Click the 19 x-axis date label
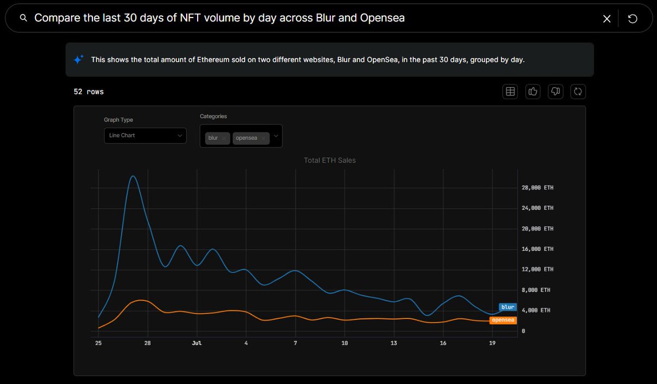The image size is (657, 384). pyautogui.click(x=492, y=343)
